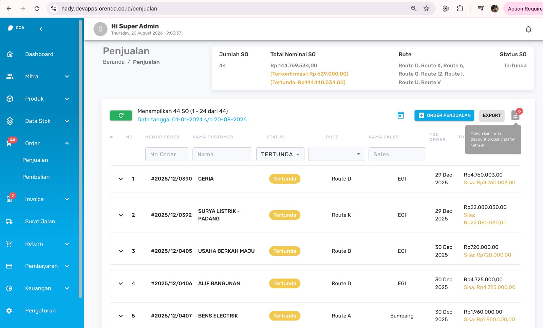
Task: Expand row 1 order CERIA details
Action: pyautogui.click(x=120, y=179)
